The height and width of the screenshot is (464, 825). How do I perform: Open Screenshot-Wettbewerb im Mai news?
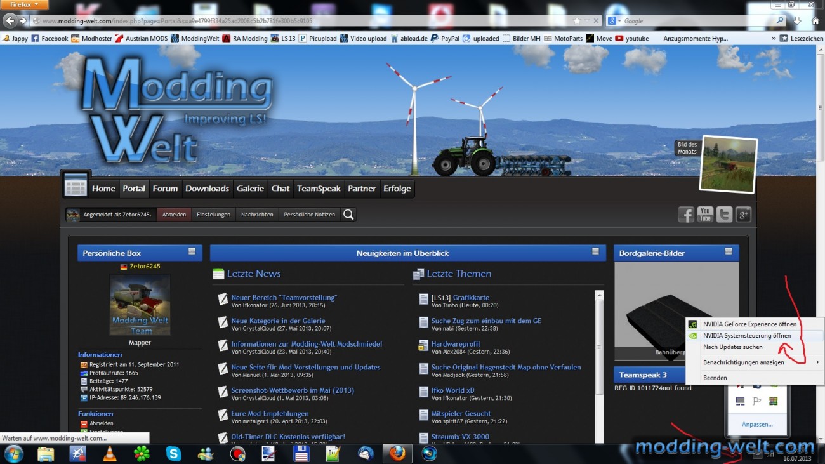coord(293,390)
